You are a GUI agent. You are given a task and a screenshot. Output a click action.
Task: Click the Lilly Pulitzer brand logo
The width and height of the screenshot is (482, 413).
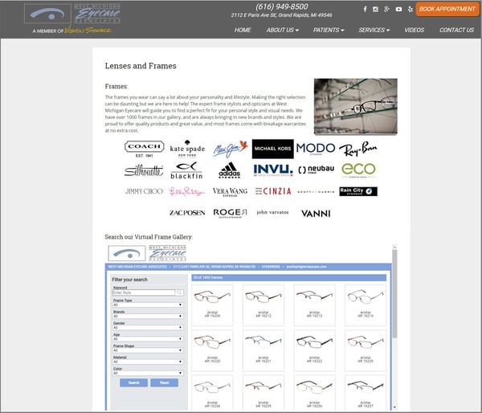pos(187,191)
